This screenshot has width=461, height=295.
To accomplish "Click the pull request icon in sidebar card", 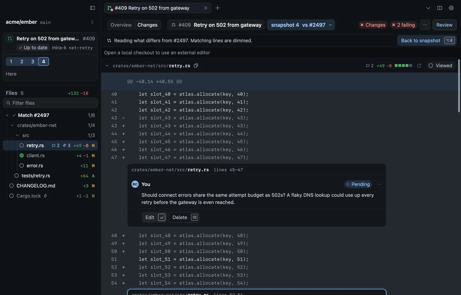I will 10,38.
